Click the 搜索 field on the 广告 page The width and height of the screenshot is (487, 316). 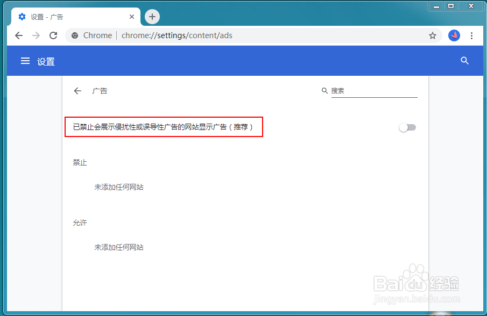point(374,91)
